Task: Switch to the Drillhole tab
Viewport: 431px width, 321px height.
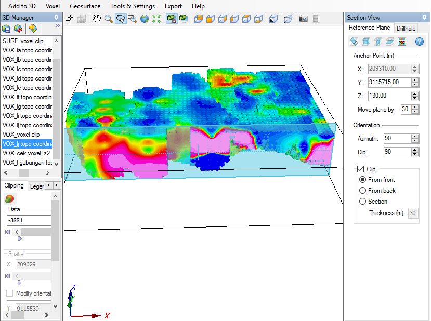Action: coord(406,29)
